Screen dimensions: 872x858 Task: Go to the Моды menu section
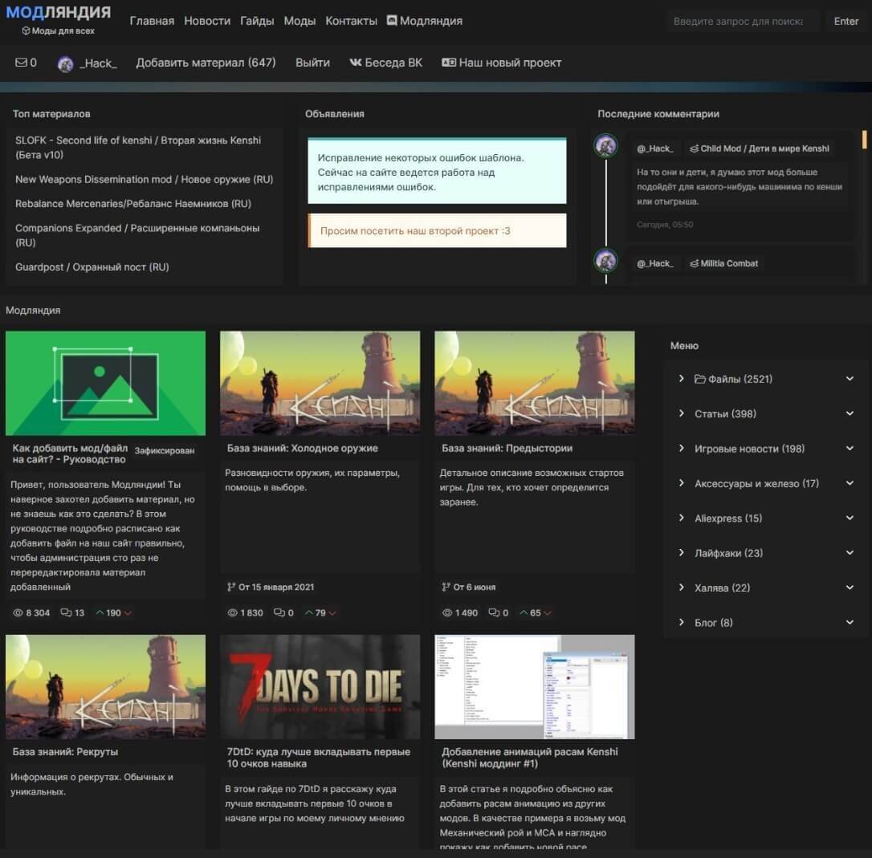click(299, 21)
